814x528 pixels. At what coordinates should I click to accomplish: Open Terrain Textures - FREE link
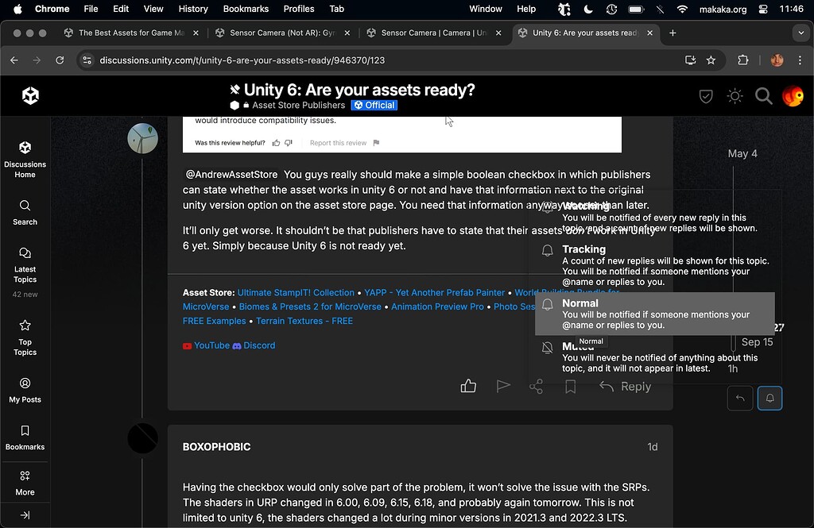tap(304, 321)
